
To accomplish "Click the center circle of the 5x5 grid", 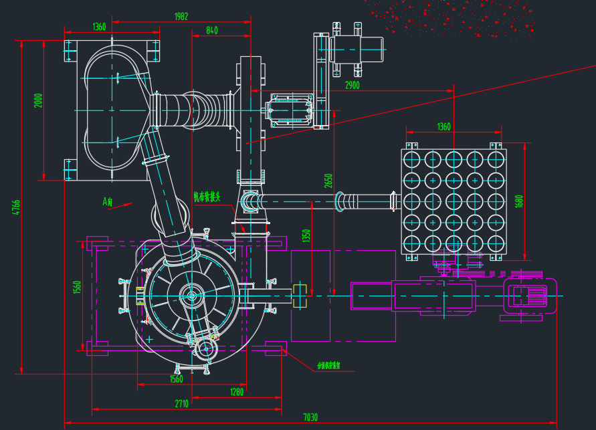I will pyautogui.click(x=454, y=201).
